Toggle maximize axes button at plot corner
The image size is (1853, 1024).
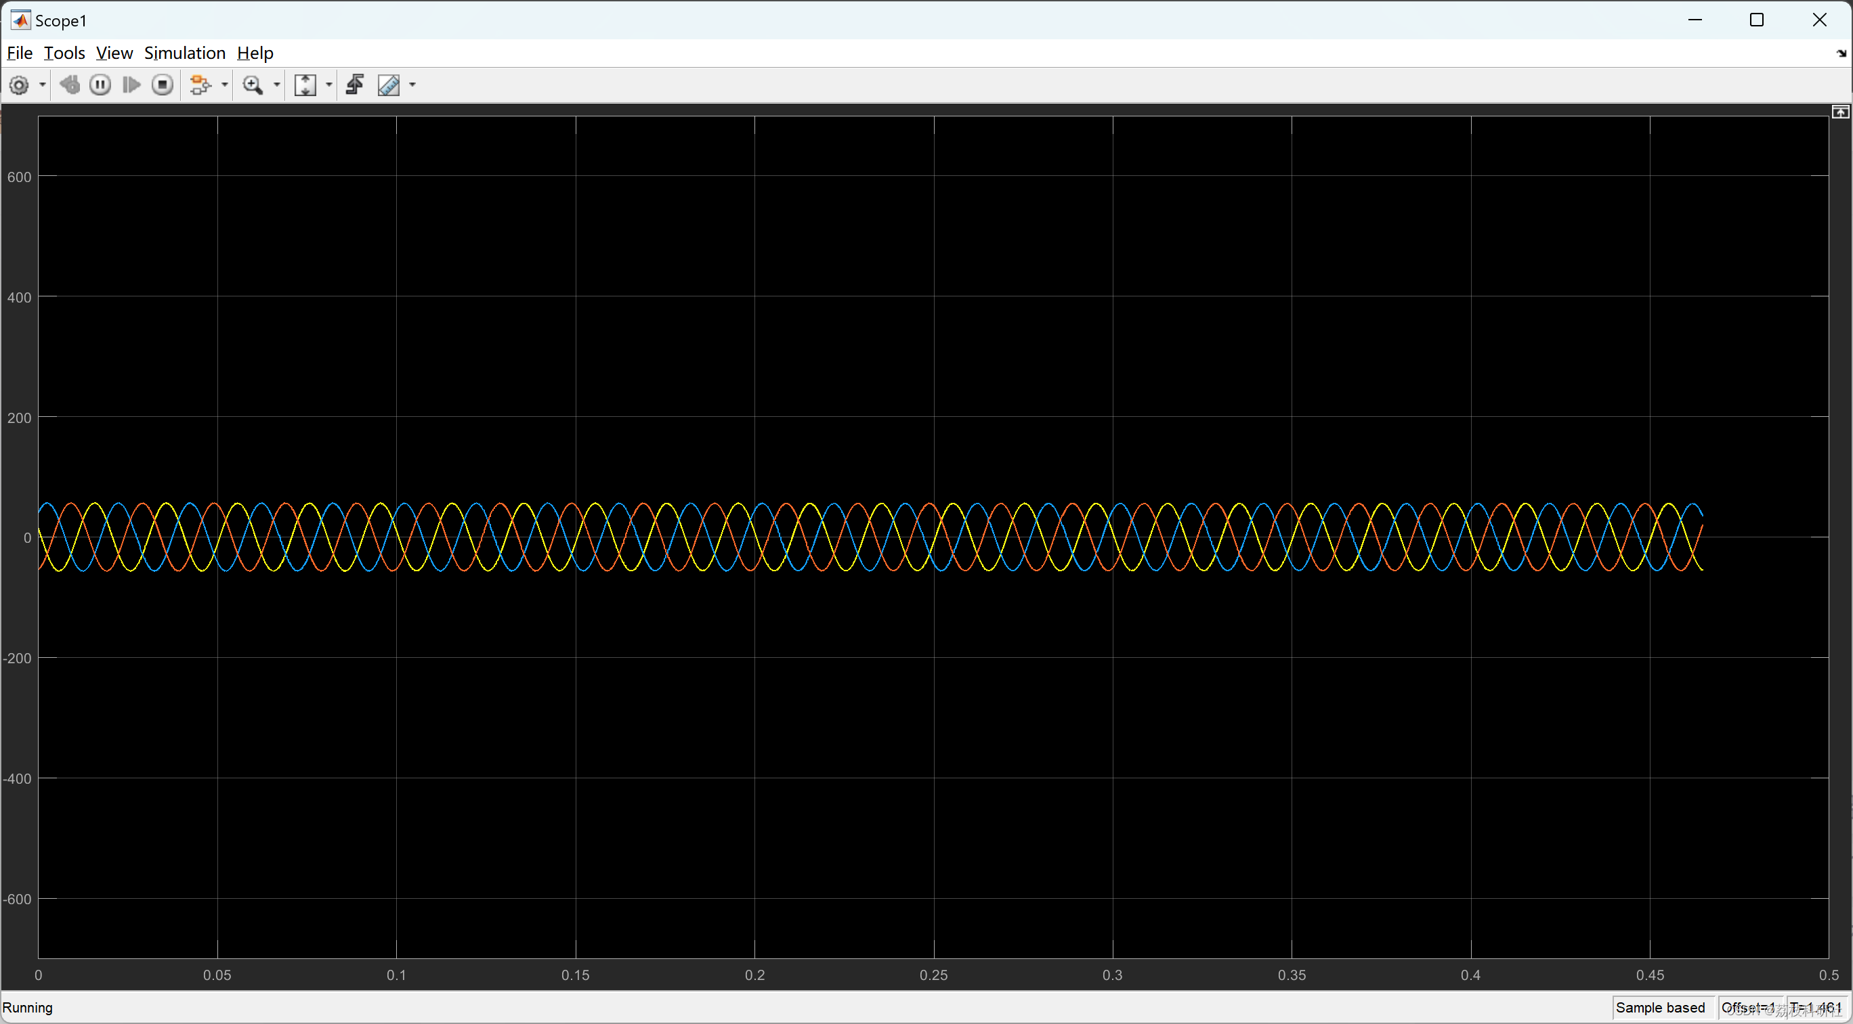(x=1839, y=112)
